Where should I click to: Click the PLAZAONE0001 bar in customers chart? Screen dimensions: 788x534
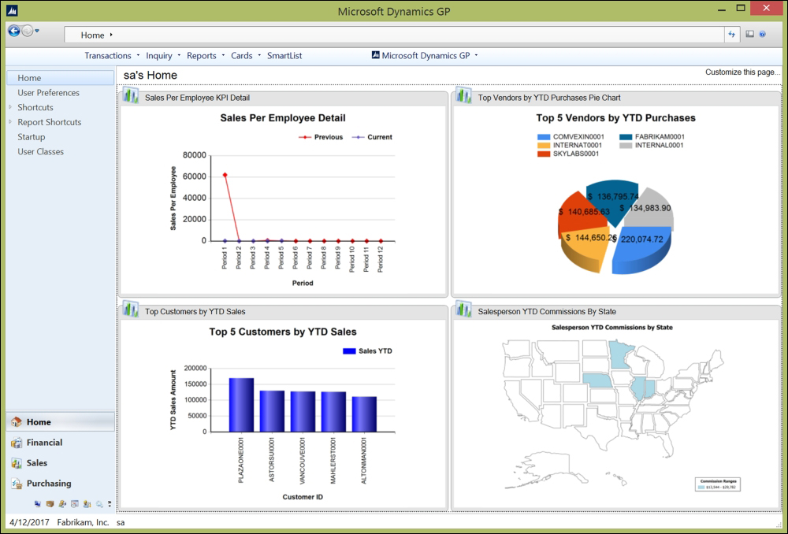coord(241,405)
